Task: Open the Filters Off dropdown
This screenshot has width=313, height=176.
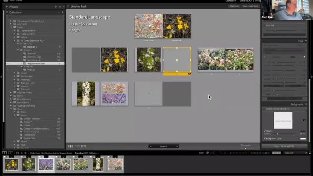Action: (295, 153)
